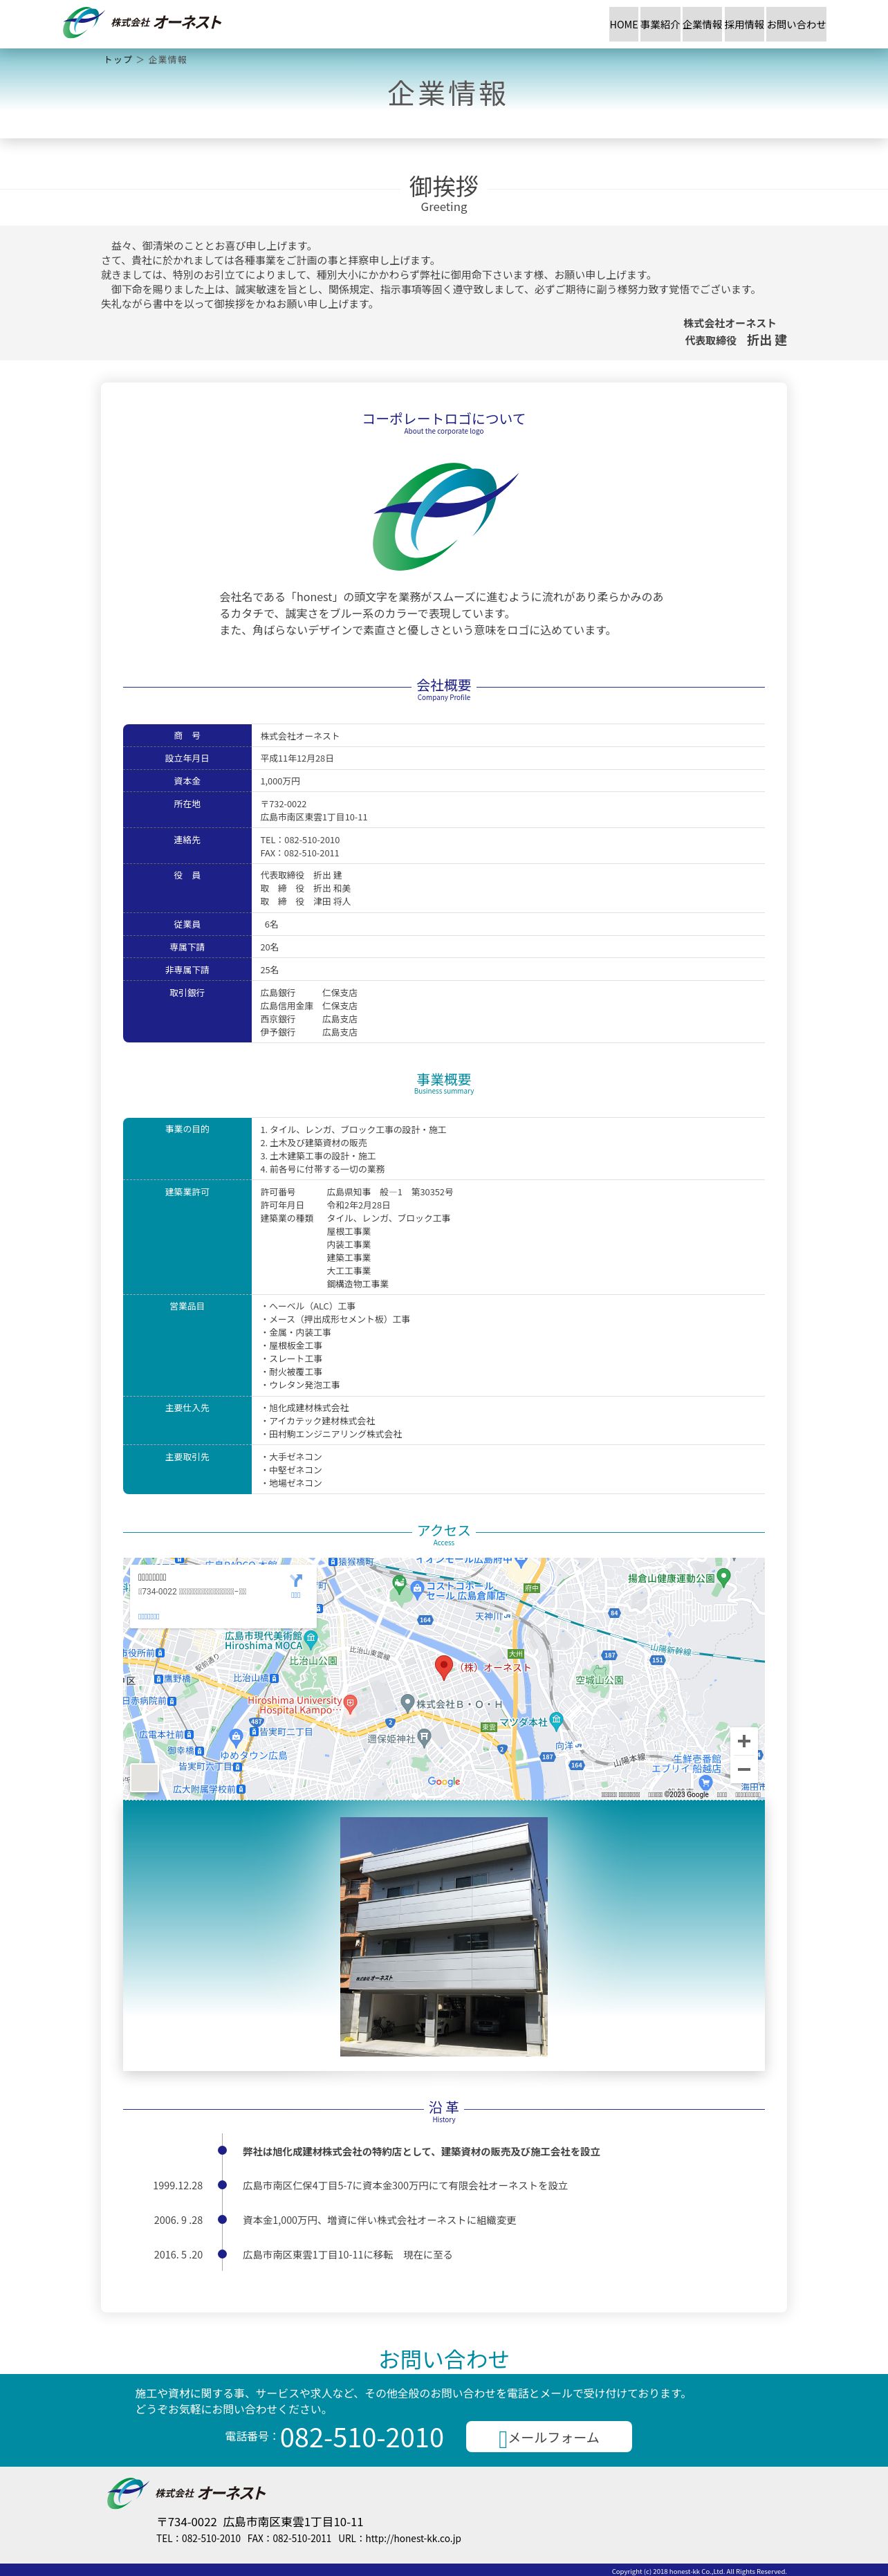Click the 大手ゼネコン client entry
This screenshot has height=2576, width=888.
coord(291,1457)
